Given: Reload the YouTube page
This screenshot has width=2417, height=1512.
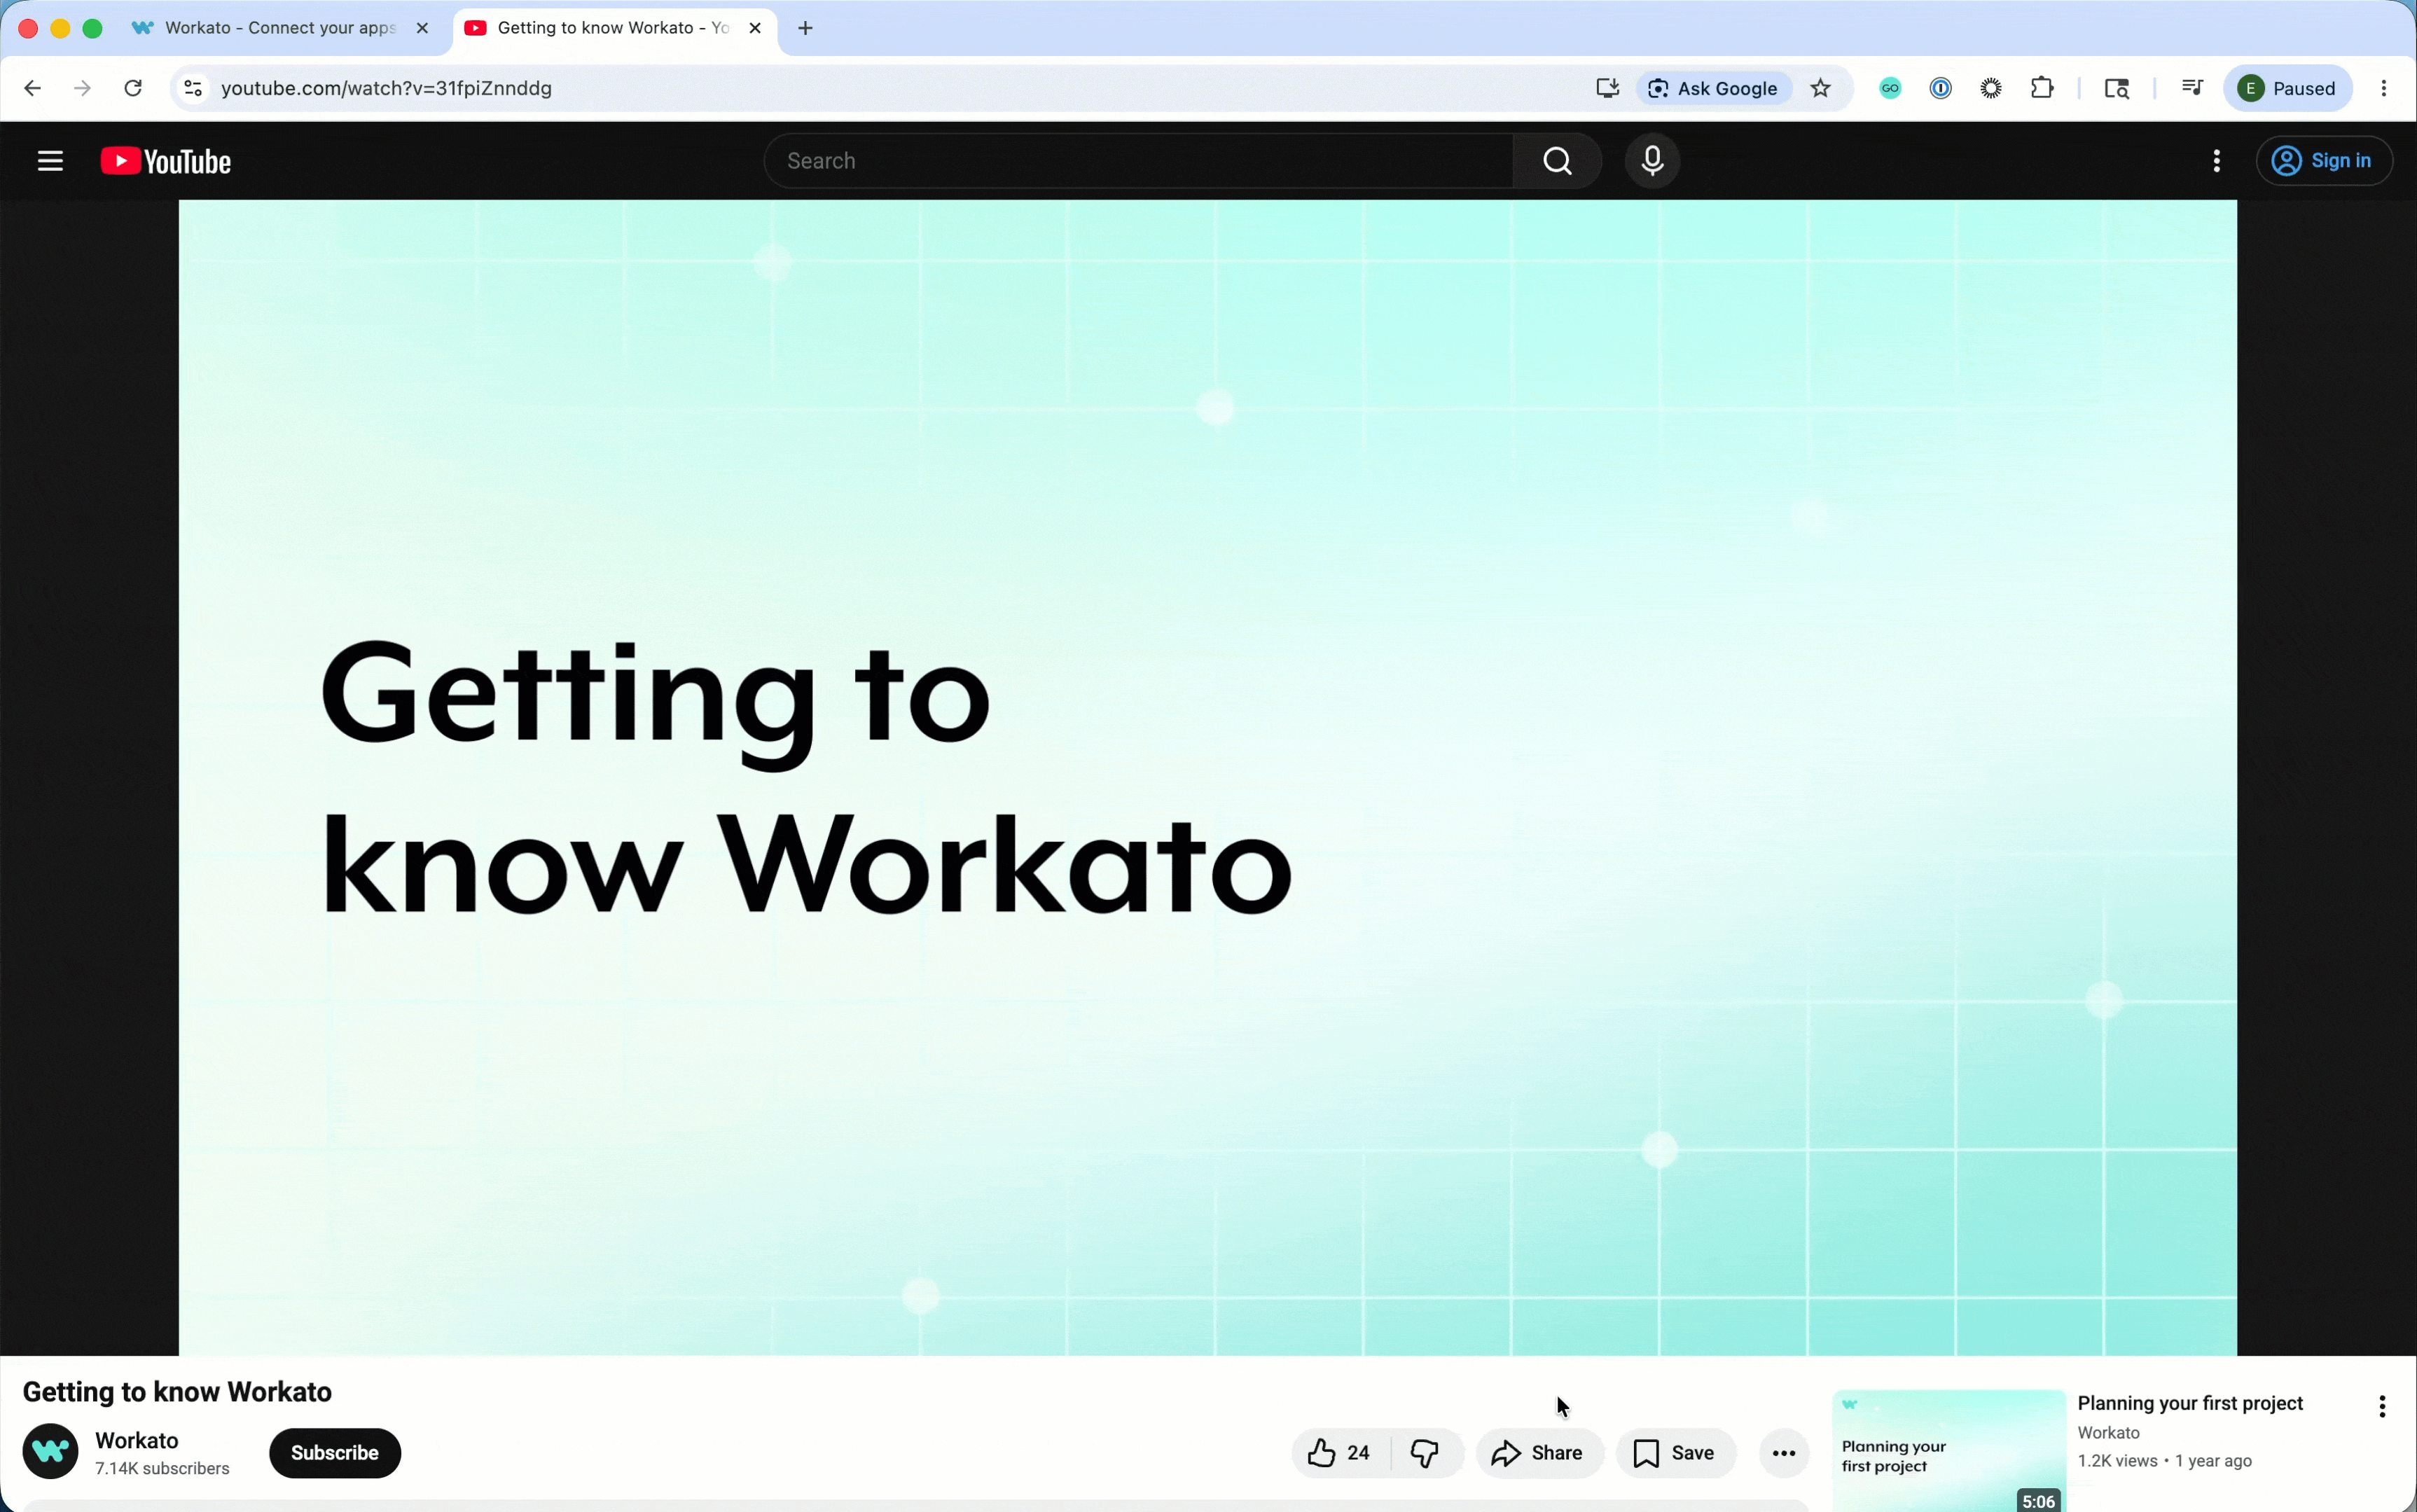Looking at the screenshot, I should click(x=133, y=88).
